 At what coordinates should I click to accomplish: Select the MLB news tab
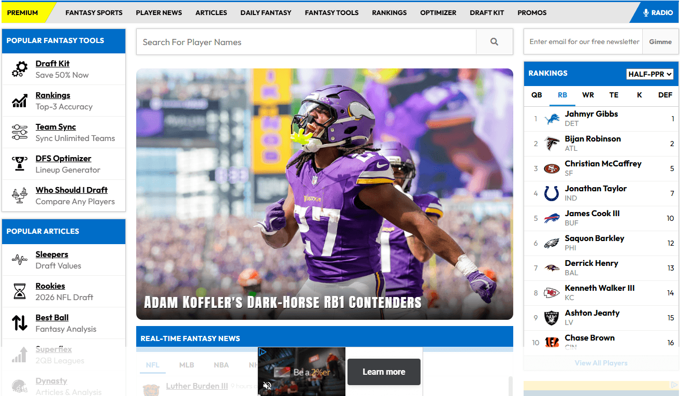pos(186,365)
